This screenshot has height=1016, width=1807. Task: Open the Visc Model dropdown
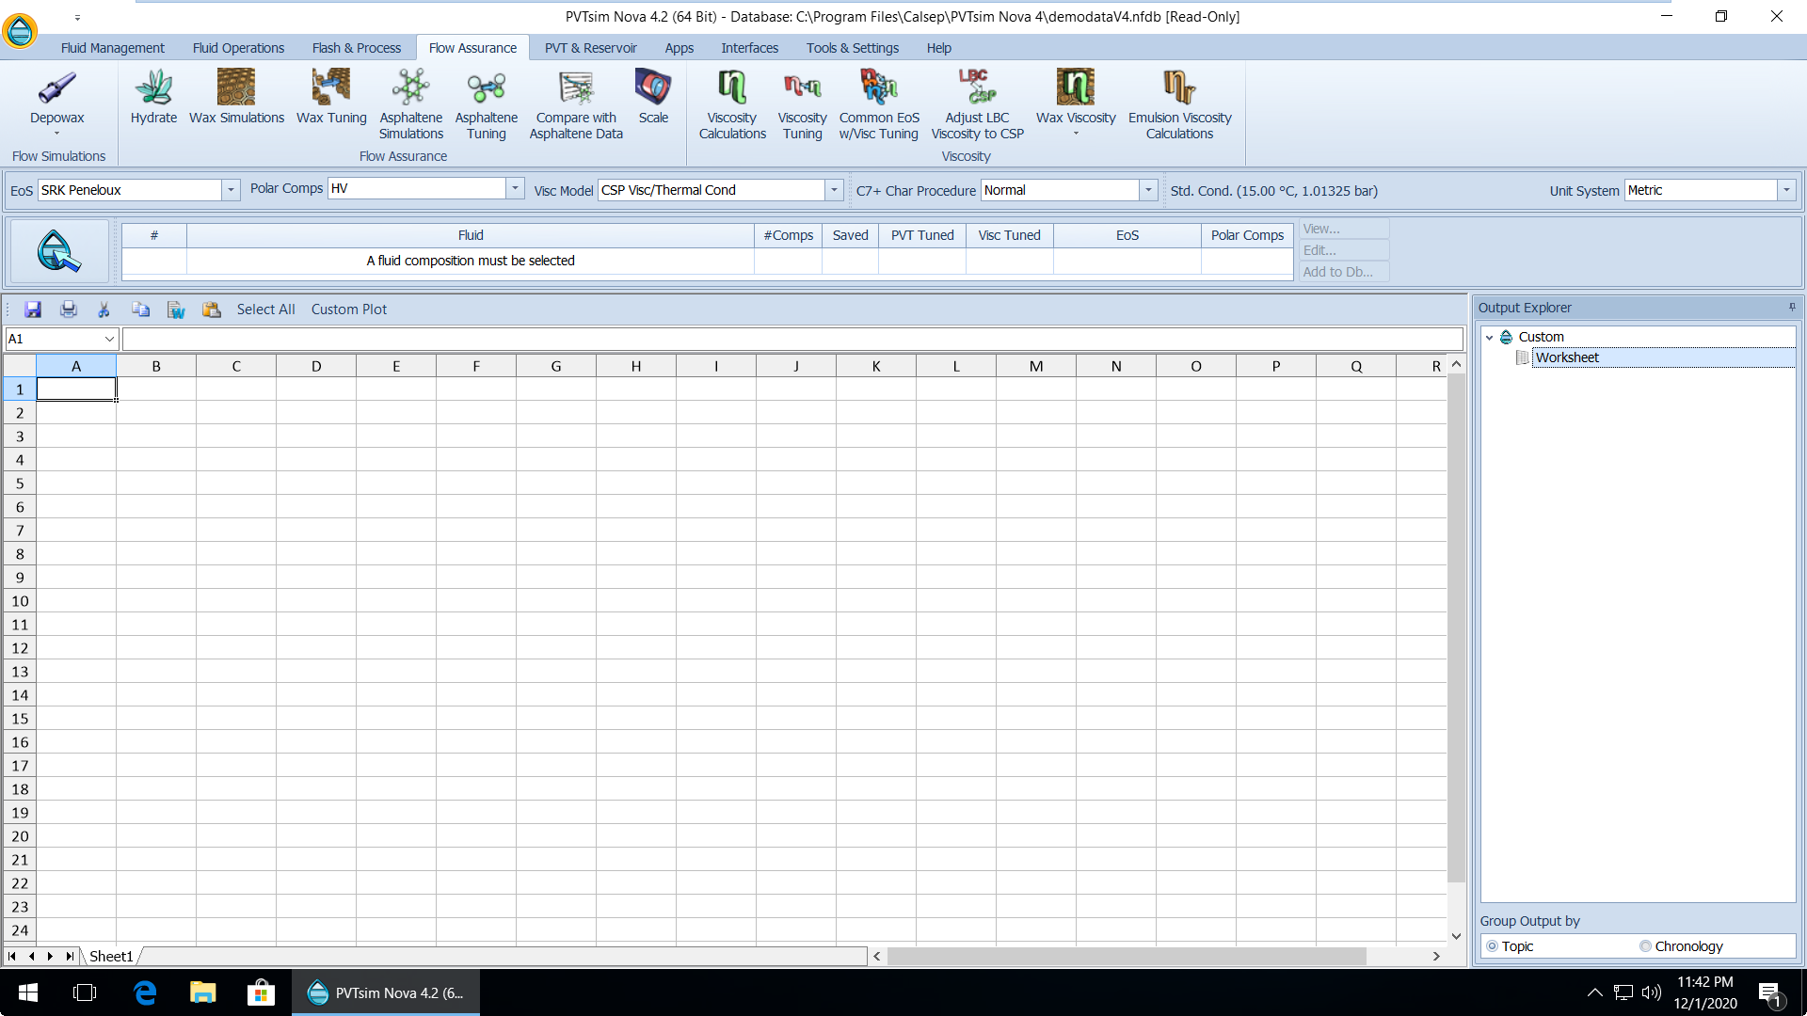834,190
